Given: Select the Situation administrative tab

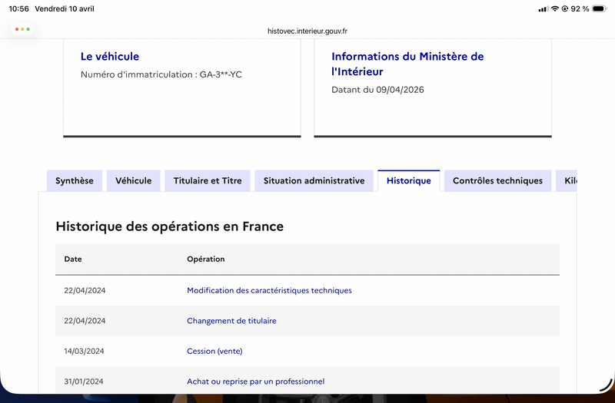Looking at the screenshot, I should click(314, 180).
